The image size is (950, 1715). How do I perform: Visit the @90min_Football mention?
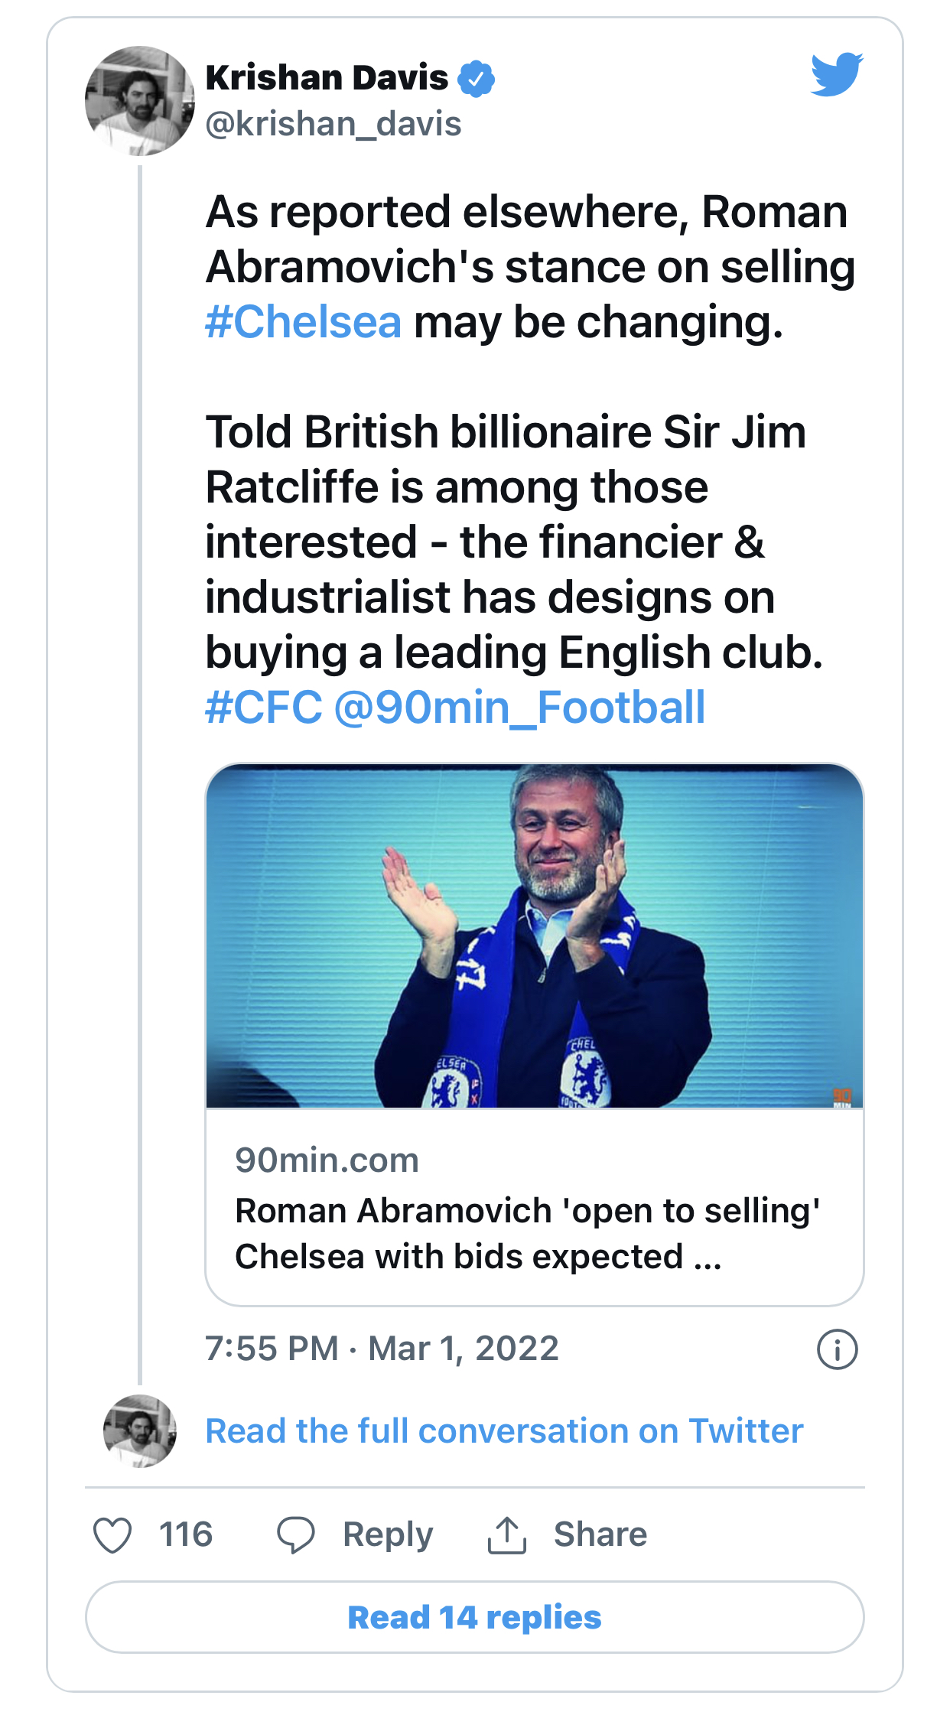[x=520, y=708]
